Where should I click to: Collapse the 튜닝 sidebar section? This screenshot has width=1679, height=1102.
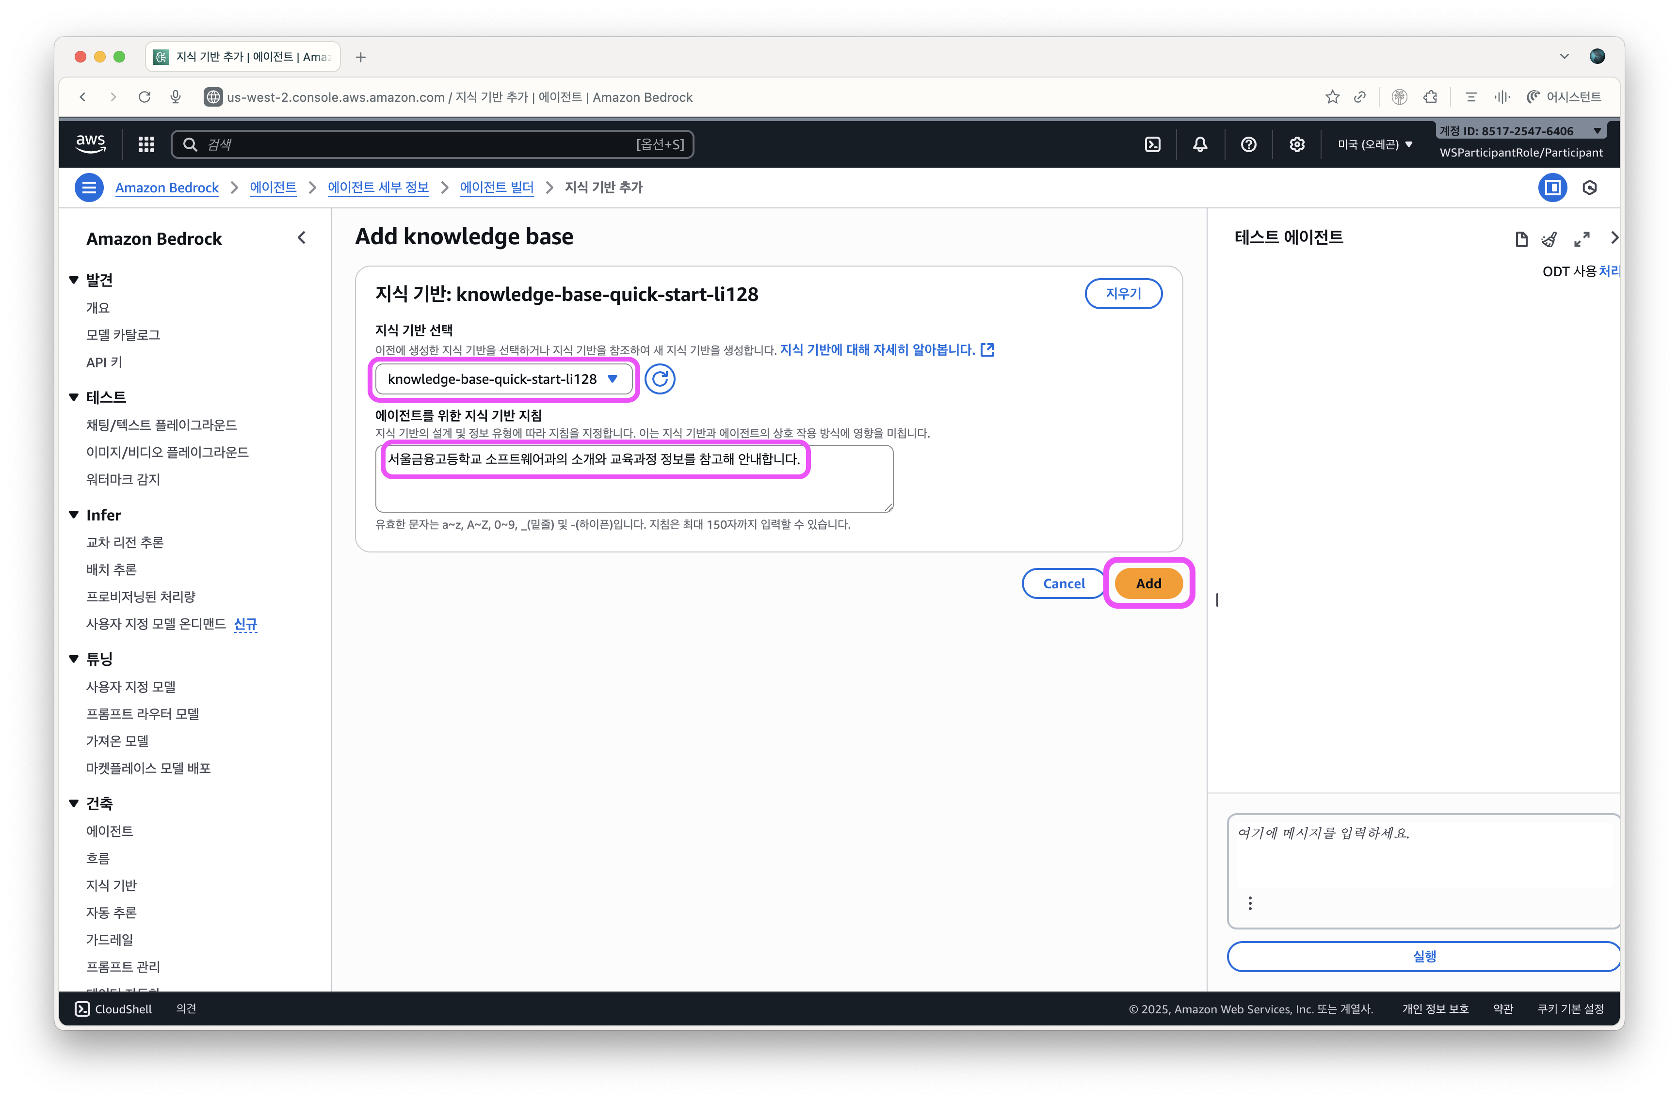point(73,659)
